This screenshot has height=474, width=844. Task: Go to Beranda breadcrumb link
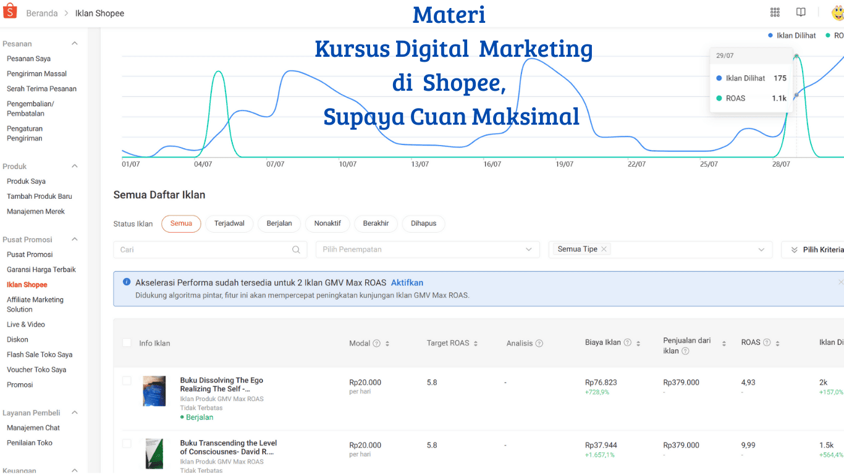[x=42, y=13]
